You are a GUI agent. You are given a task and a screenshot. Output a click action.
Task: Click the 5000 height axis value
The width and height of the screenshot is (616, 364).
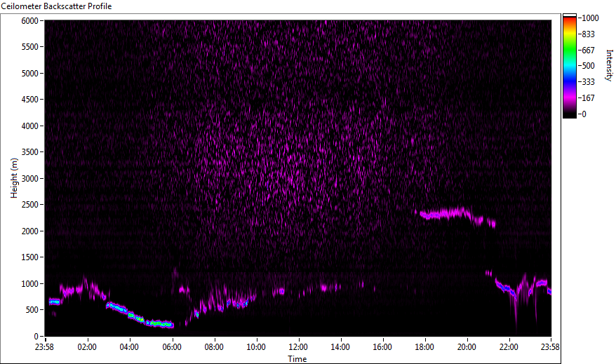(30, 74)
